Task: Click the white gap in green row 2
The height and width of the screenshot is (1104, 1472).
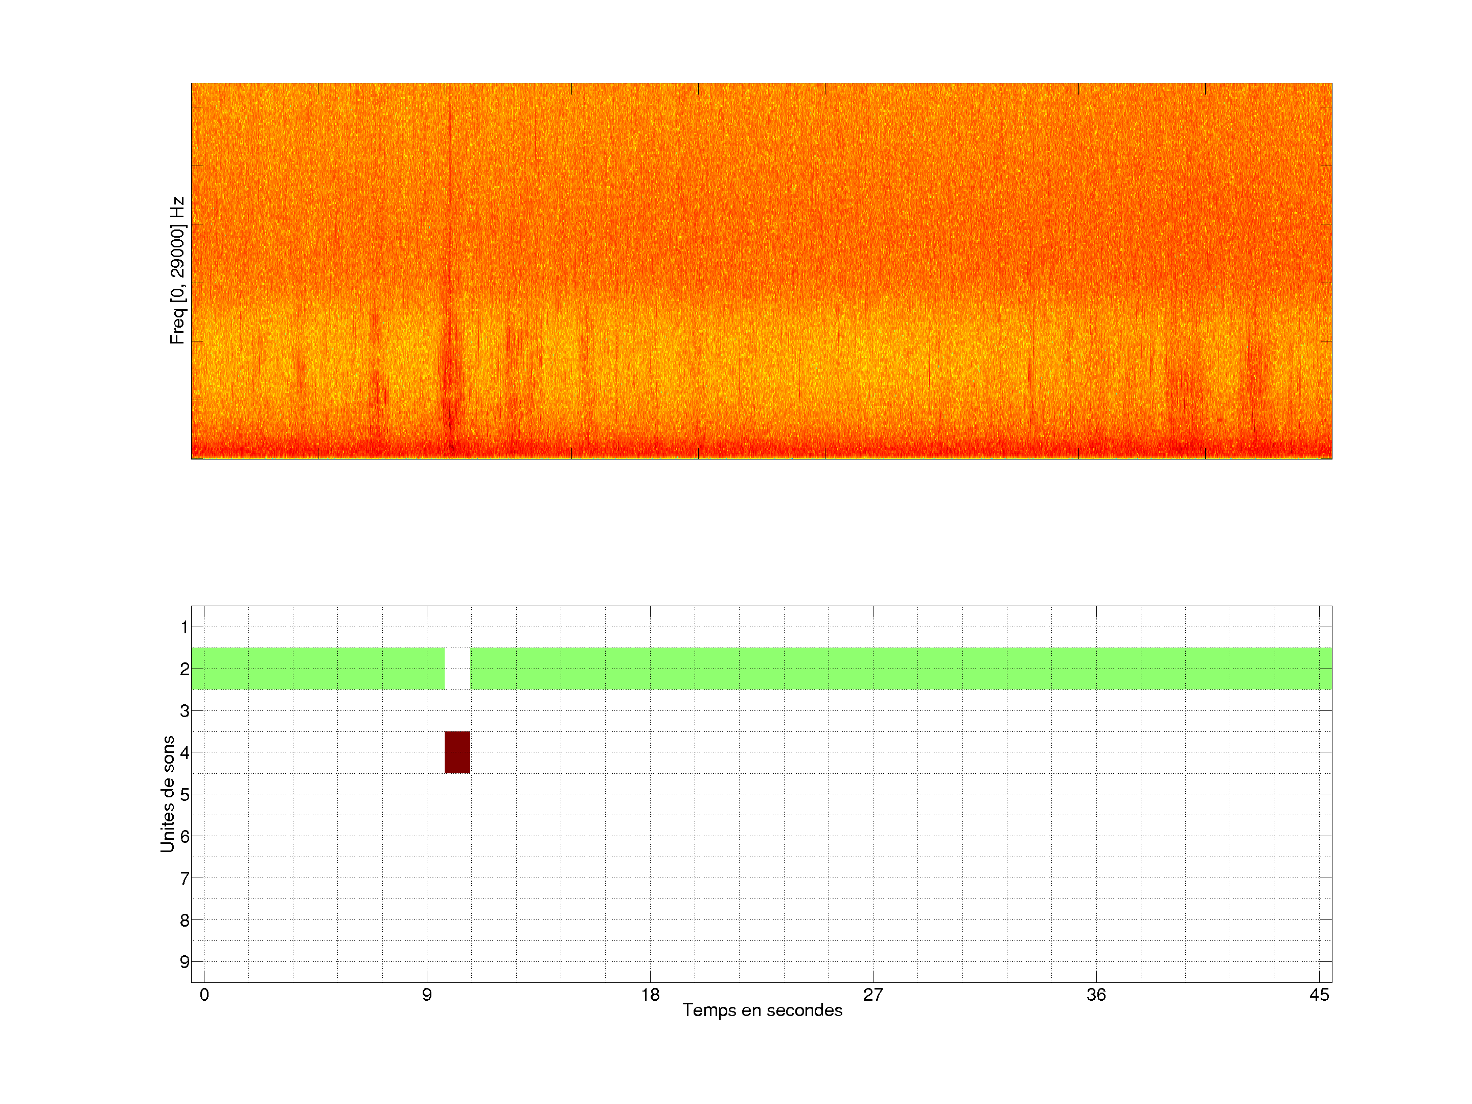Action: 457,668
